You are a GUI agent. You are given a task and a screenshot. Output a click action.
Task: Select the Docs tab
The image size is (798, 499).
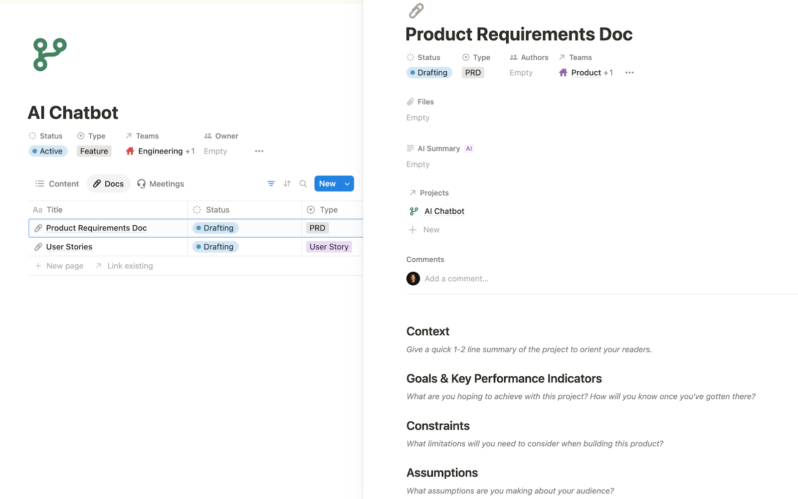coord(109,184)
